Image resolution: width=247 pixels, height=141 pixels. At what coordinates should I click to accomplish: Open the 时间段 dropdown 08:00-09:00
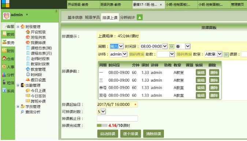[154, 47]
